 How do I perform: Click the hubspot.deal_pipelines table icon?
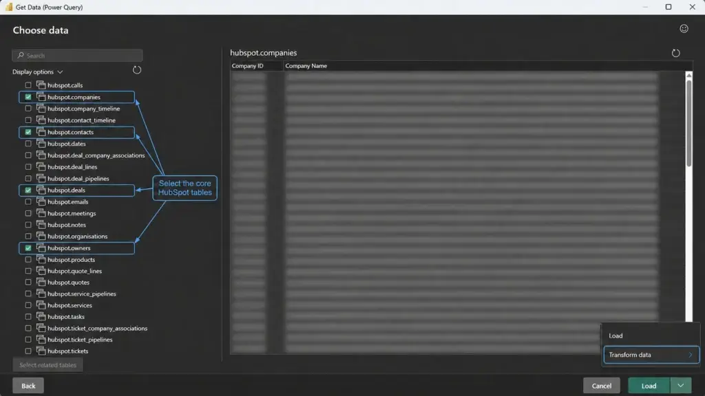(x=41, y=178)
